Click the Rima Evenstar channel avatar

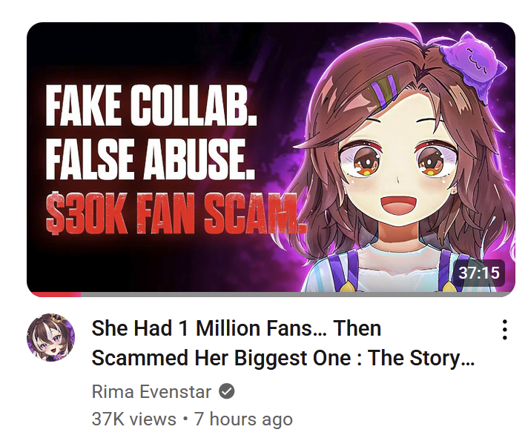click(51, 337)
